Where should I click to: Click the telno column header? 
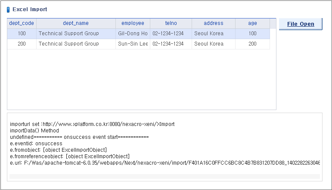click(x=171, y=23)
